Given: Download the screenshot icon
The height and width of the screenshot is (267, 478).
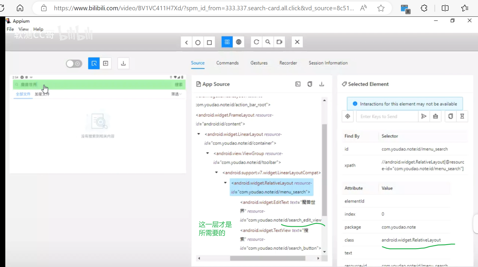Looking at the screenshot, I should pyautogui.click(x=123, y=63).
